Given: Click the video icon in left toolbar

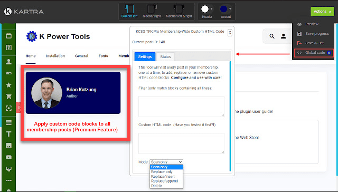Looking at the screenshot, I should [x=8, y=157].
